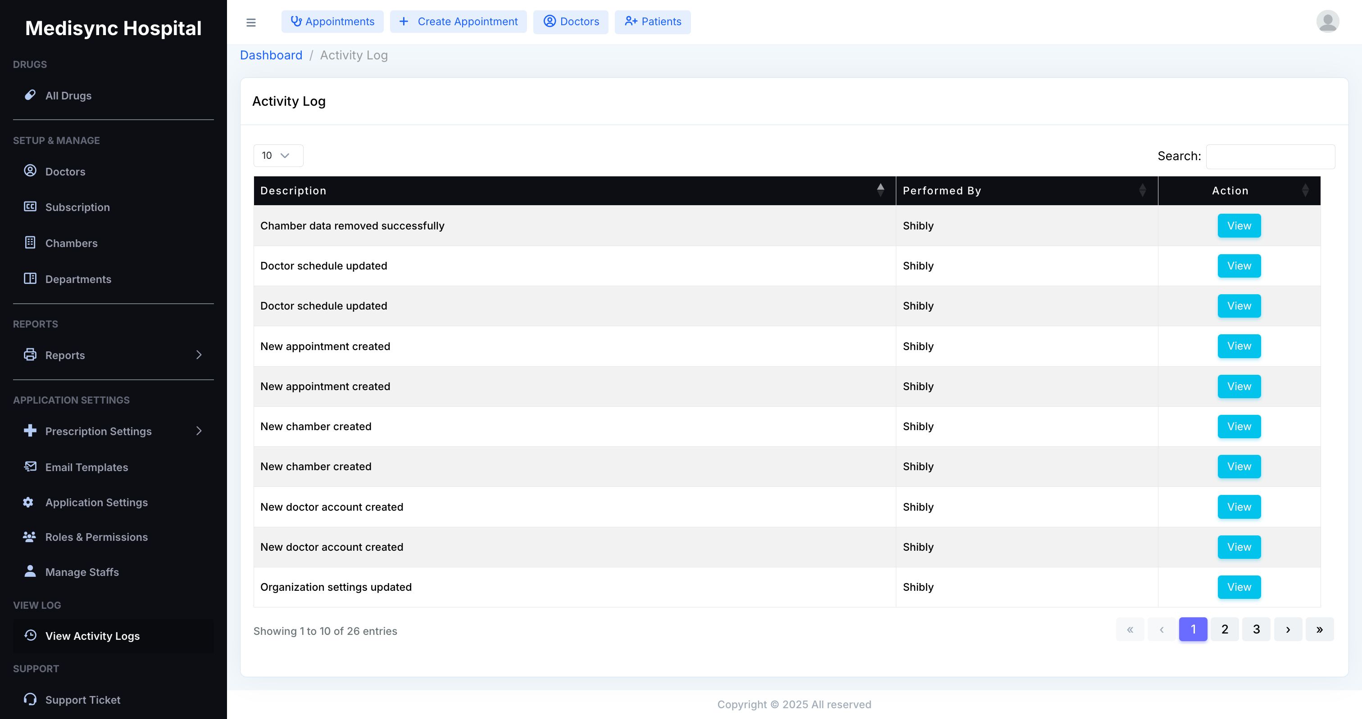Jump to last page with double arrow
The image size is (1362, 719).
point(1320,629)
